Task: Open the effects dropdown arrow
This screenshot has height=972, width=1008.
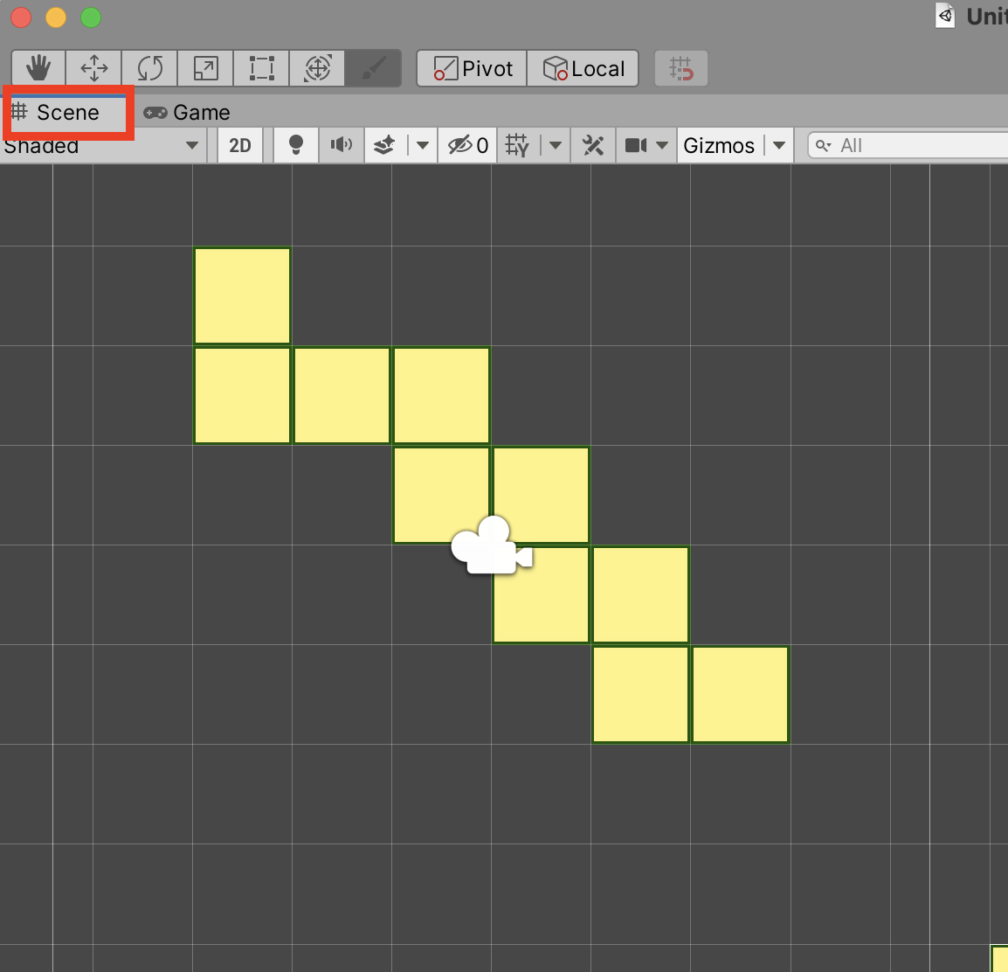Action: [x=423, y=146]
